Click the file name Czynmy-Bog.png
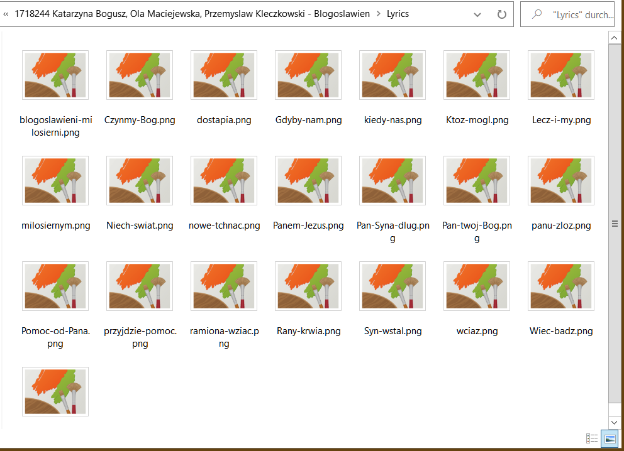The width and height of the screenshot is (624, 451). click(140, 120)
